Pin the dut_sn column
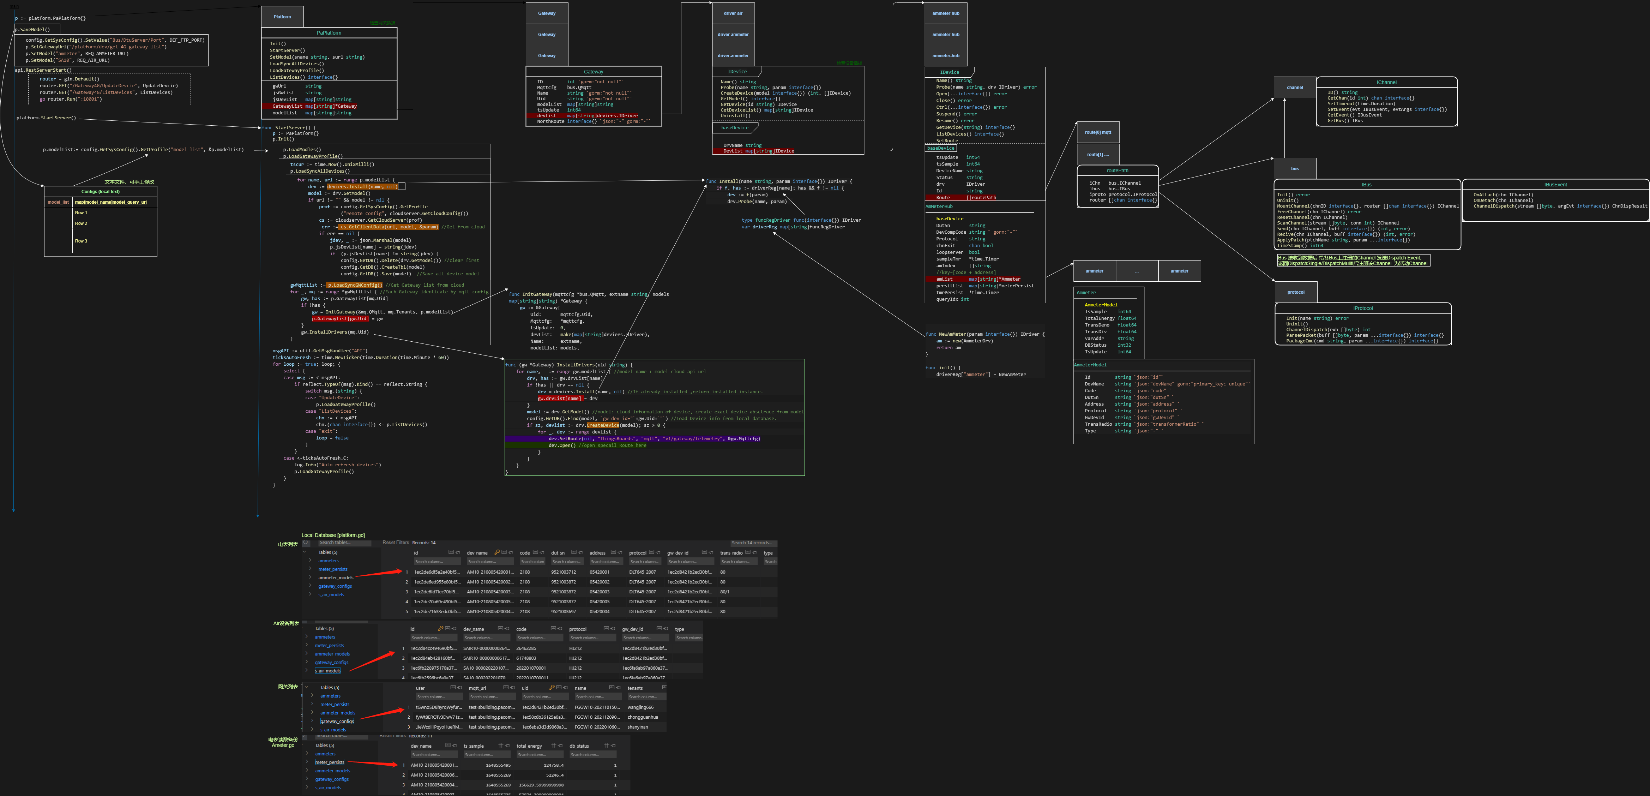The image size is (1650, 796). (x=581, y=552)
